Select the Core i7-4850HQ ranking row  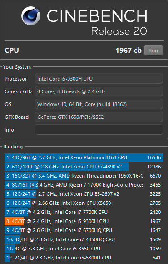tap(84, 239)
